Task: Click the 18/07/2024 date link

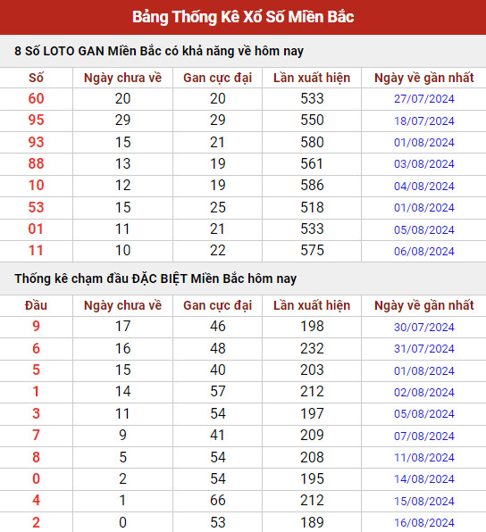Action: tap(423, 121)
